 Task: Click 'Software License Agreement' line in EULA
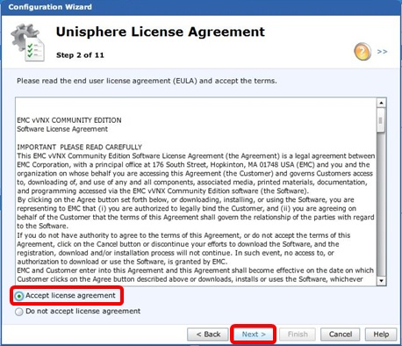tap(62, 129)
